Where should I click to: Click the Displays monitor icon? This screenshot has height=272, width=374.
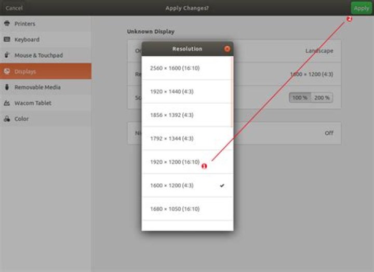7,71
